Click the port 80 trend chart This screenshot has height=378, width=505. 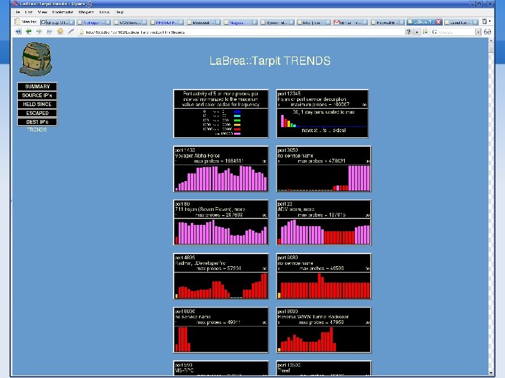[x=221, y=222]
